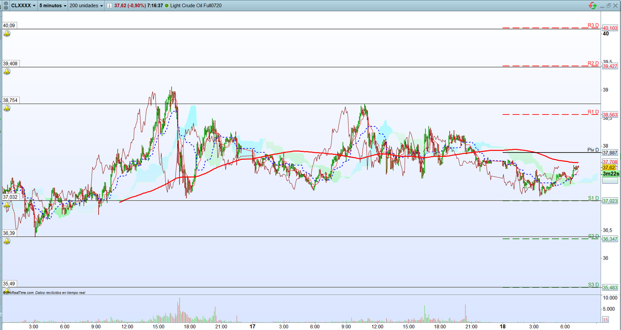Image resolution: width=621 pixels, height=330 pixels.
Task: Click the alarm bell at level 39,408
Action: click(x=7, y=72)
